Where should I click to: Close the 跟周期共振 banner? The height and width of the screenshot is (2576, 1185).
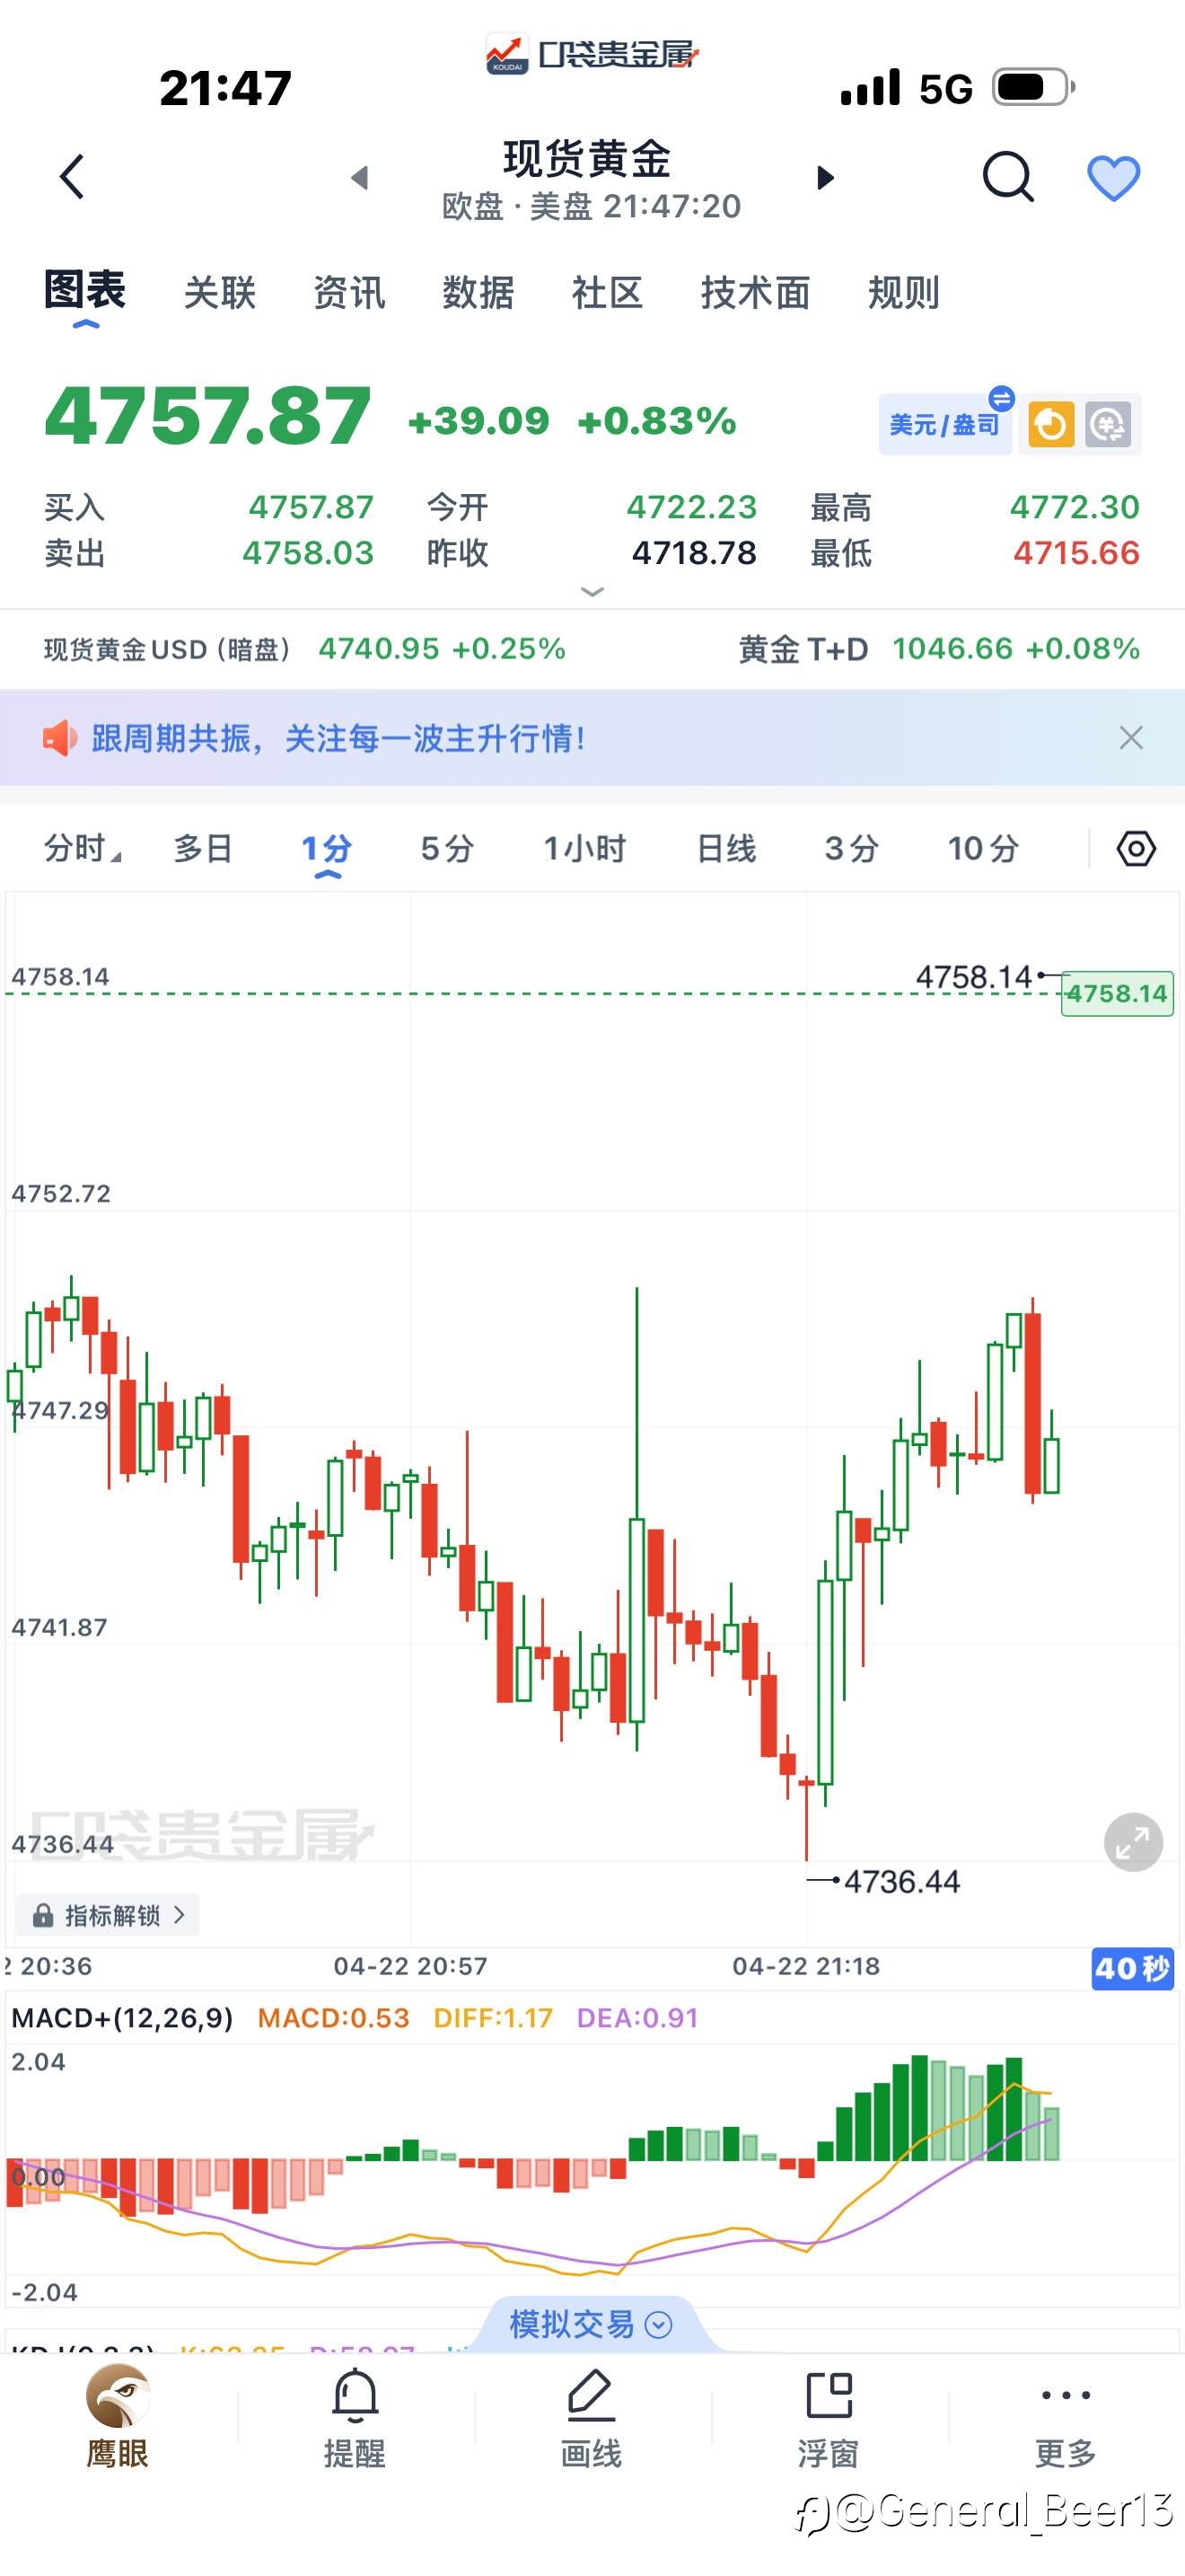tap(1131, 738)
